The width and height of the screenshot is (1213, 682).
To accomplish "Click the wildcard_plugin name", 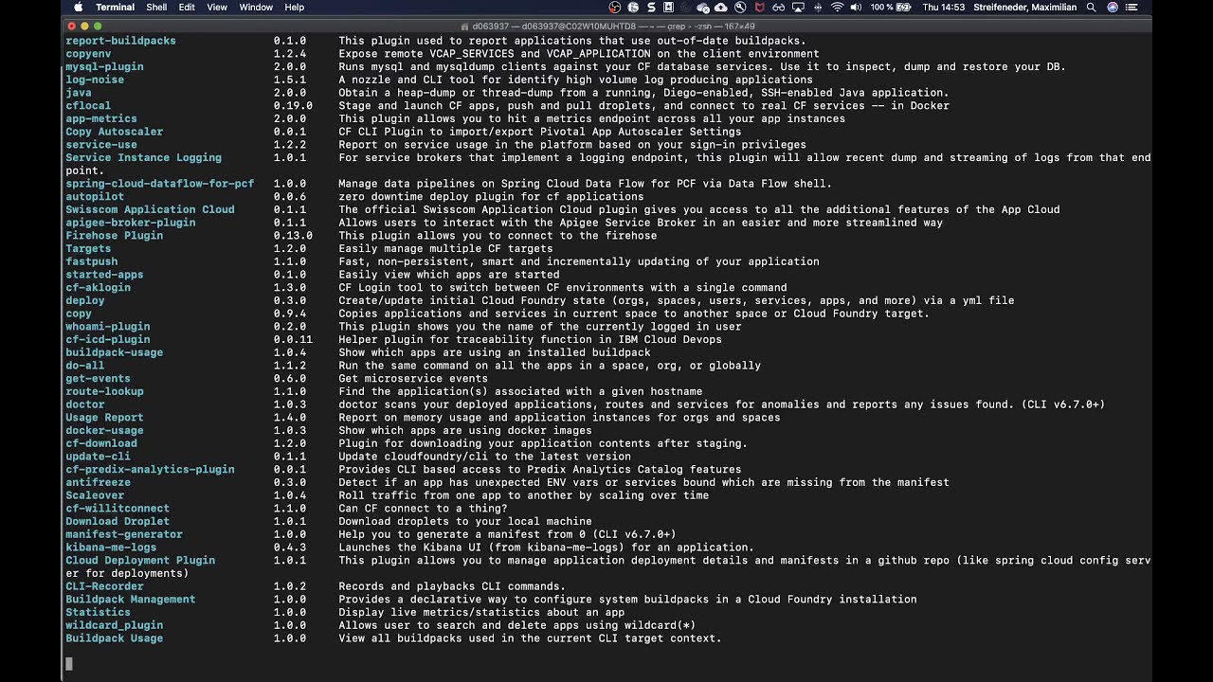I will coord(114,625).
